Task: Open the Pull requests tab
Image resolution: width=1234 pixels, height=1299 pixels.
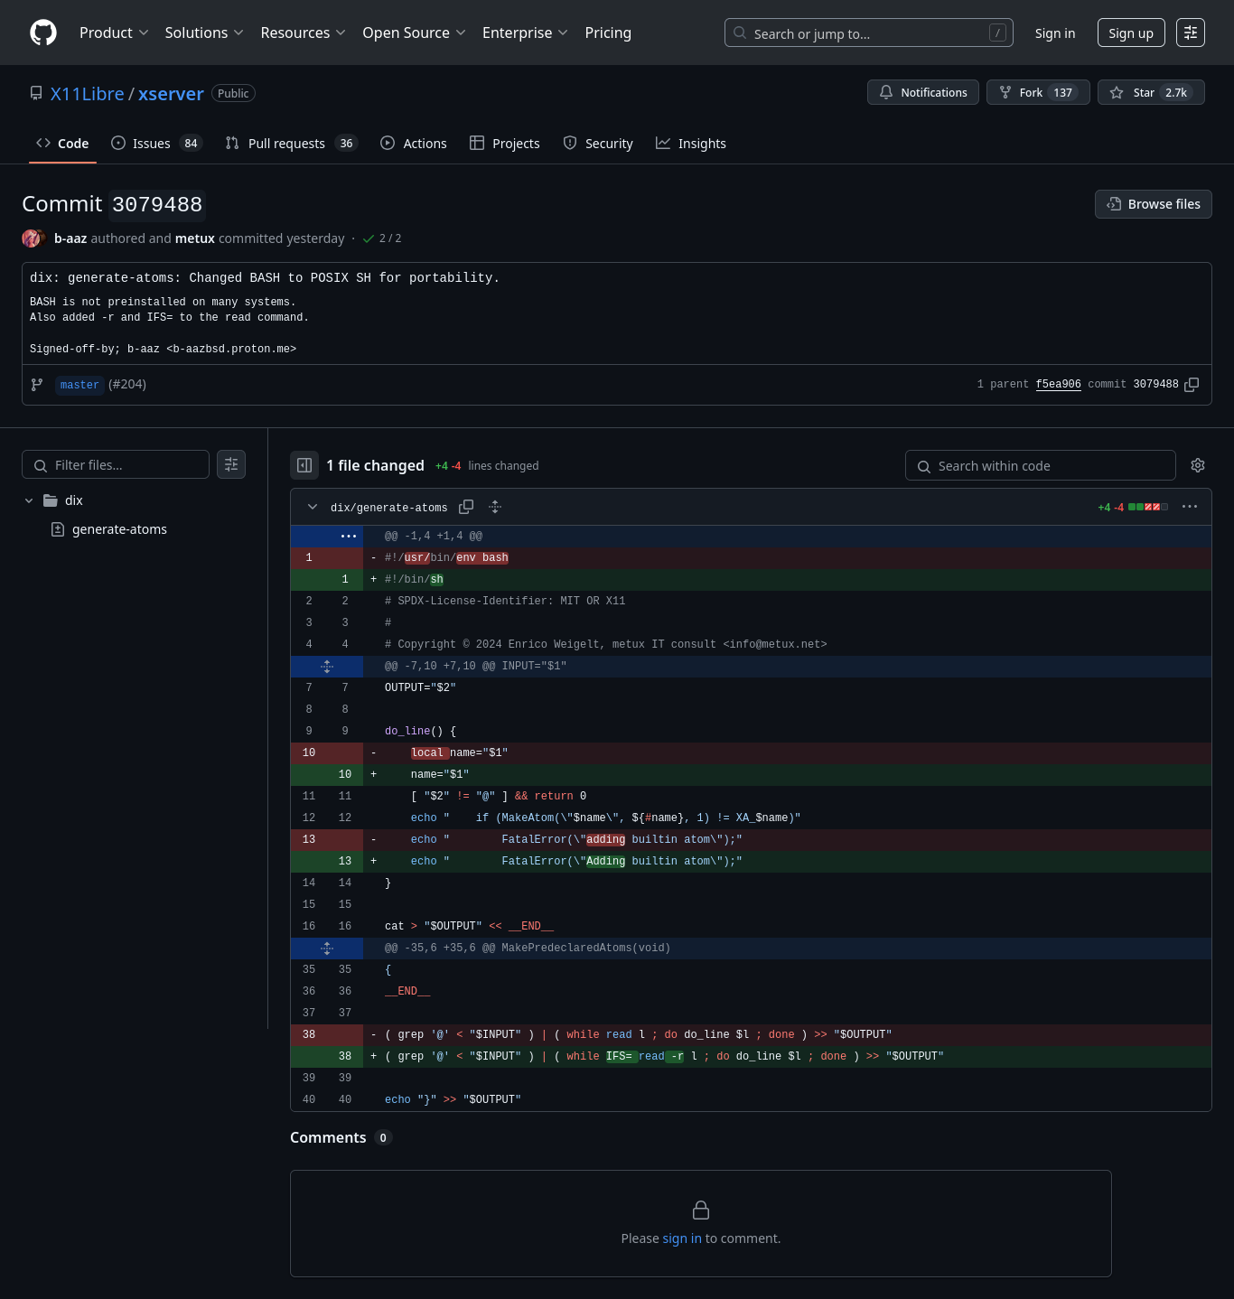Action: (292, 144)
